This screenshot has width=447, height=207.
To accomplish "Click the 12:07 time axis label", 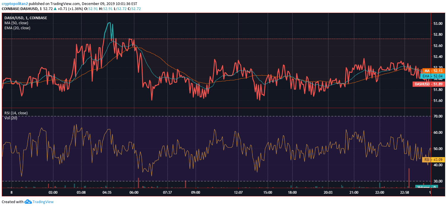I will click(x=238, y=193).
